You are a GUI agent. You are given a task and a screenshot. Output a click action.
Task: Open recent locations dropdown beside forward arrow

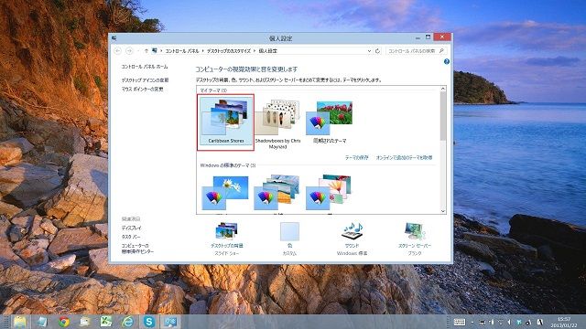[x=138, y=51]
